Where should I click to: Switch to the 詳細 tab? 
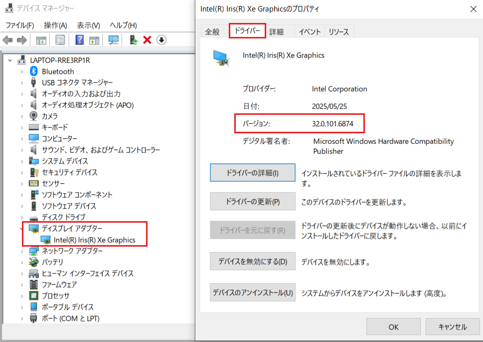pos(276,31)
